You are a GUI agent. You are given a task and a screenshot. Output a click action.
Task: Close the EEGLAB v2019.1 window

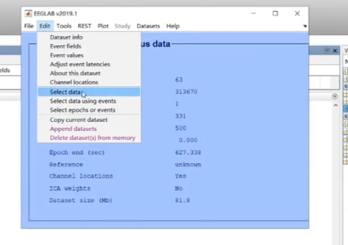tap(297, 13)
